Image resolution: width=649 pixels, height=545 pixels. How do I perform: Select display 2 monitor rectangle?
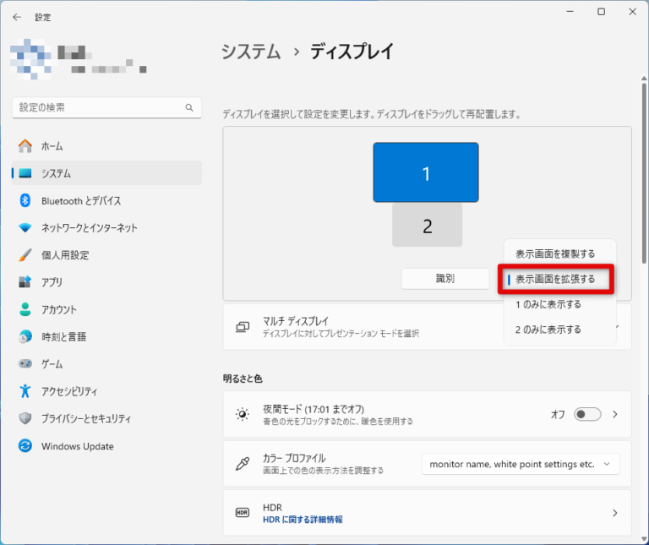point(427,226)
